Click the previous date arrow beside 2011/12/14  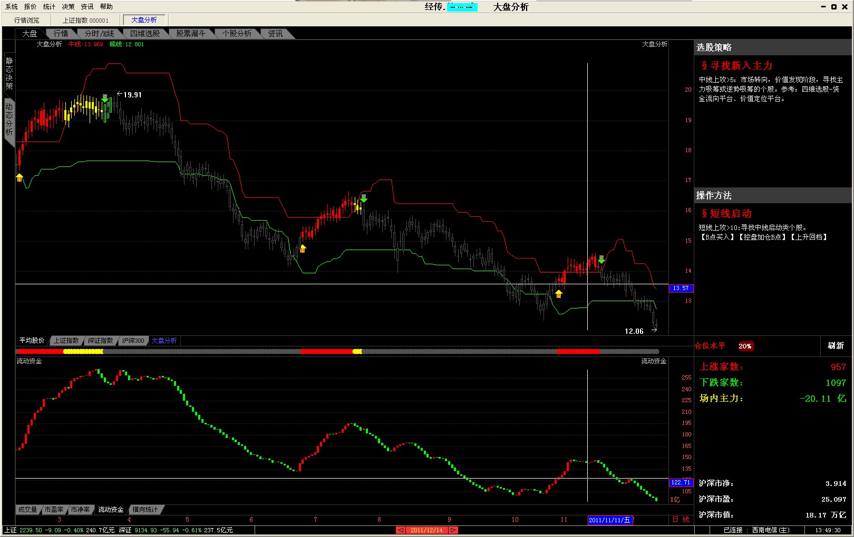(x=401, y=530)
